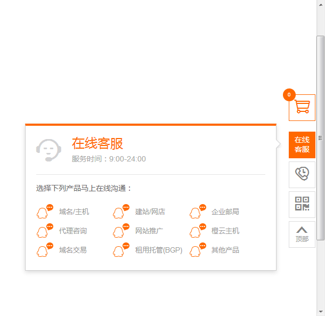Click the cart count badge showing 0
This screenshot has height=316, width=325.
tap(289, 95)
